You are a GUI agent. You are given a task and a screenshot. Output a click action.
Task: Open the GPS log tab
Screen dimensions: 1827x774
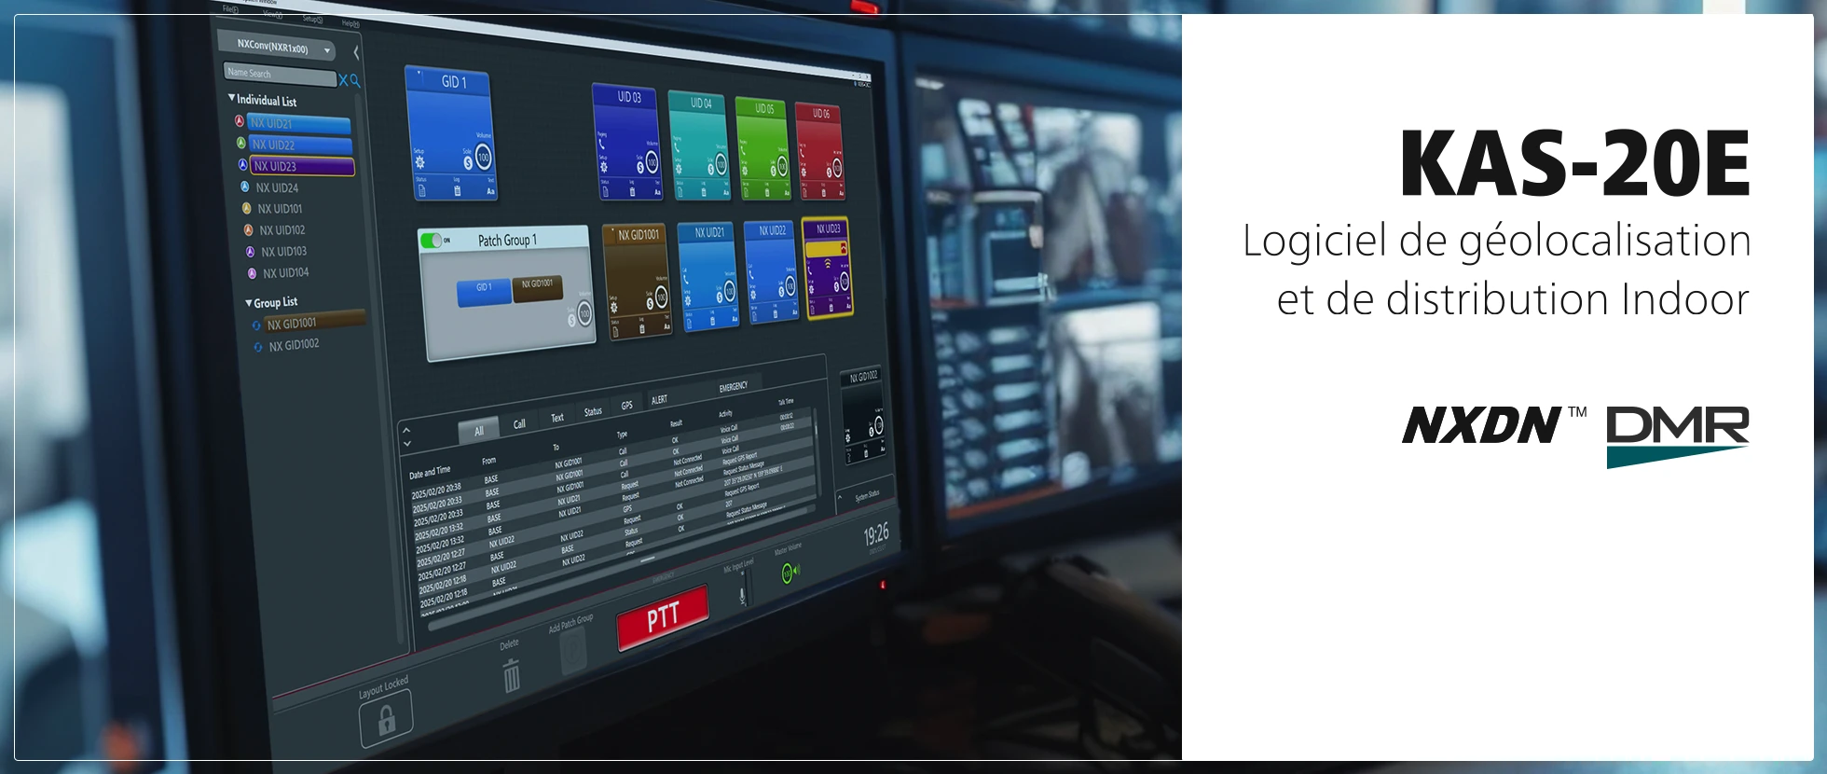627,406
